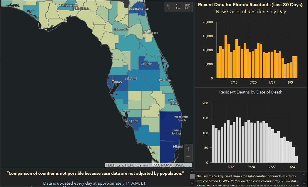
Task: Click the last orange bar in cases chart
Action: tap(296, 67)
